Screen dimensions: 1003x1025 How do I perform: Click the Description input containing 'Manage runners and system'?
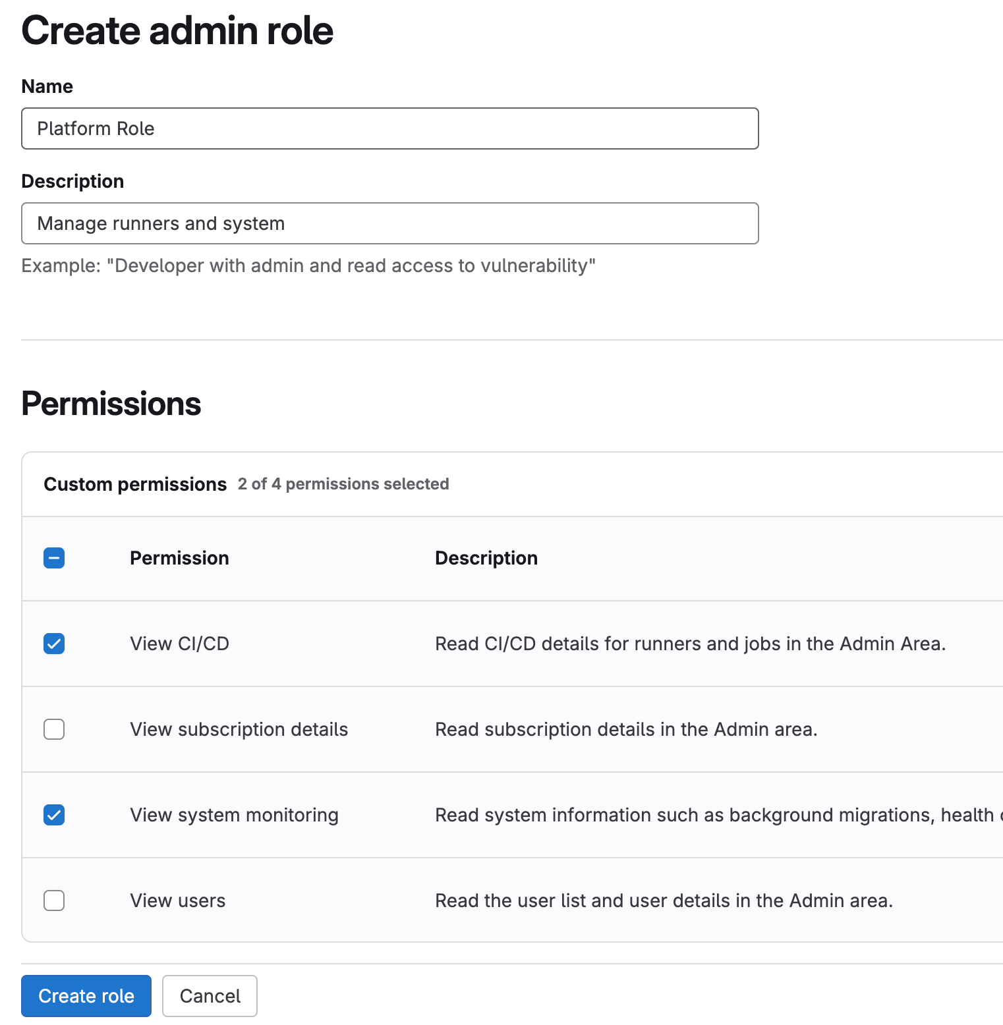(389, 223)
